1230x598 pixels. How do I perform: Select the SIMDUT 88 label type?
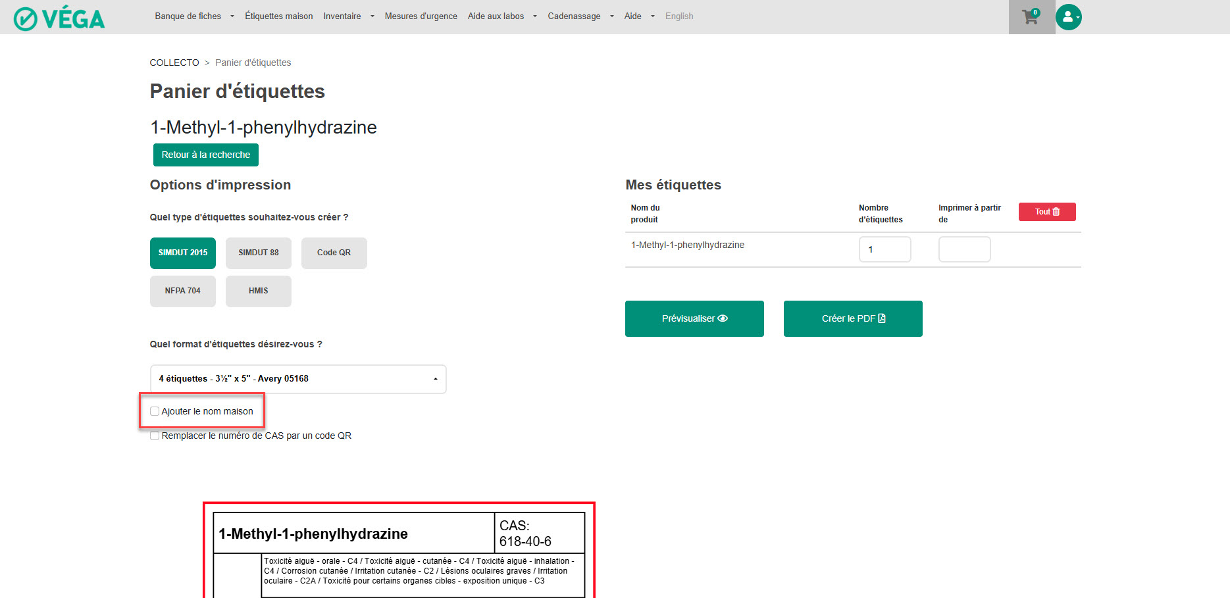coord(258,253)
